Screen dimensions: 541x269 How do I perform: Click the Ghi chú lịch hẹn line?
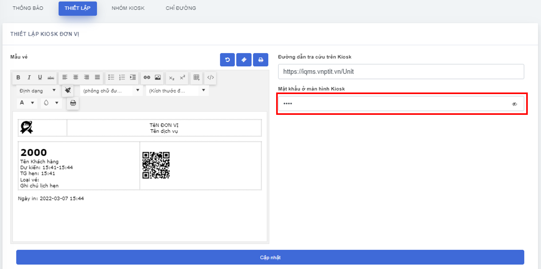coord(39,186)
